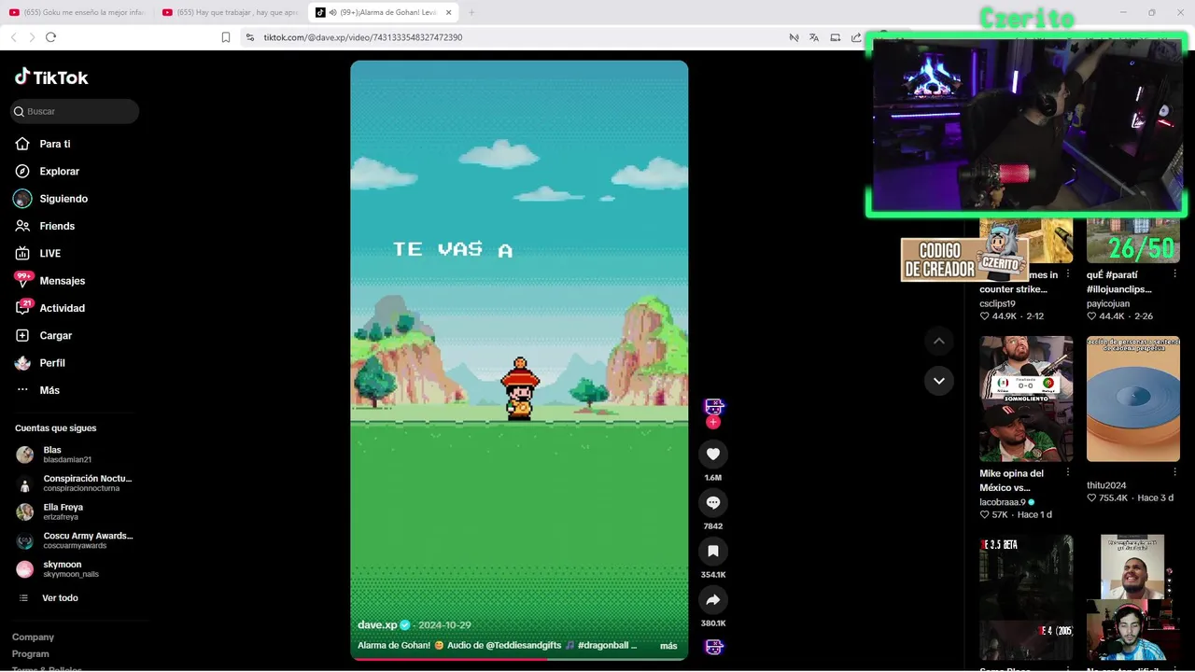
Task: Click the TikTok logo
Action: (x=51, y=77)
